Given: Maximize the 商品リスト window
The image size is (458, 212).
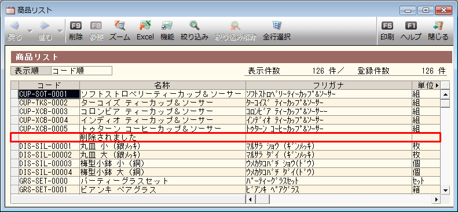Looking at the screenshot, I should click(x=426, y=10).
